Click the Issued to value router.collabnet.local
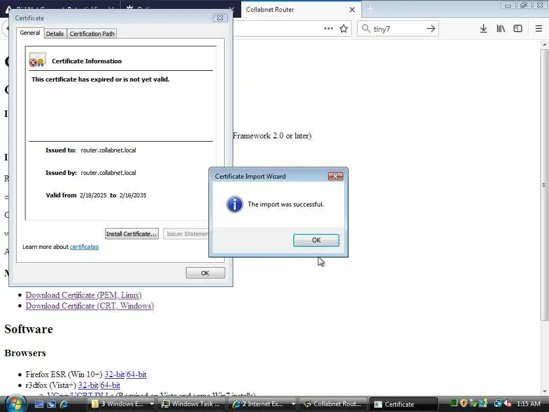 [108, 150]
